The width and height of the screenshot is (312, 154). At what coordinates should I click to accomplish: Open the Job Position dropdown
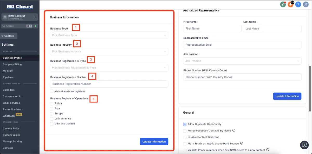242,61
